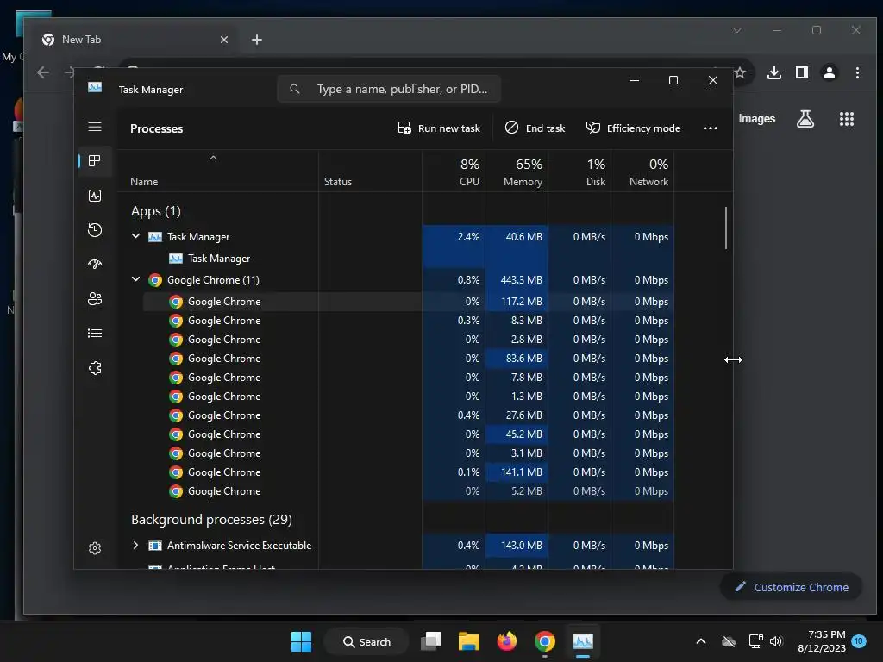
Task: Collapse the Task Manager process group
Action: (x=135, y=236)
